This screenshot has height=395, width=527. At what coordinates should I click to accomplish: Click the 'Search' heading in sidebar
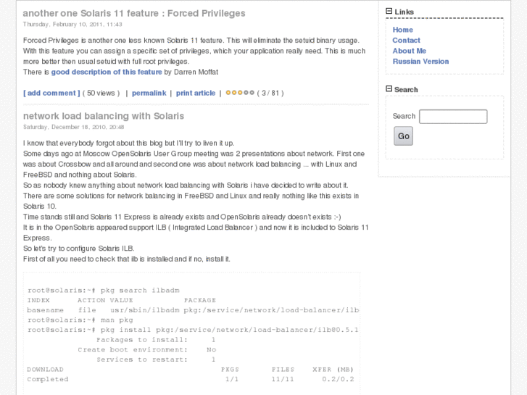406,89
